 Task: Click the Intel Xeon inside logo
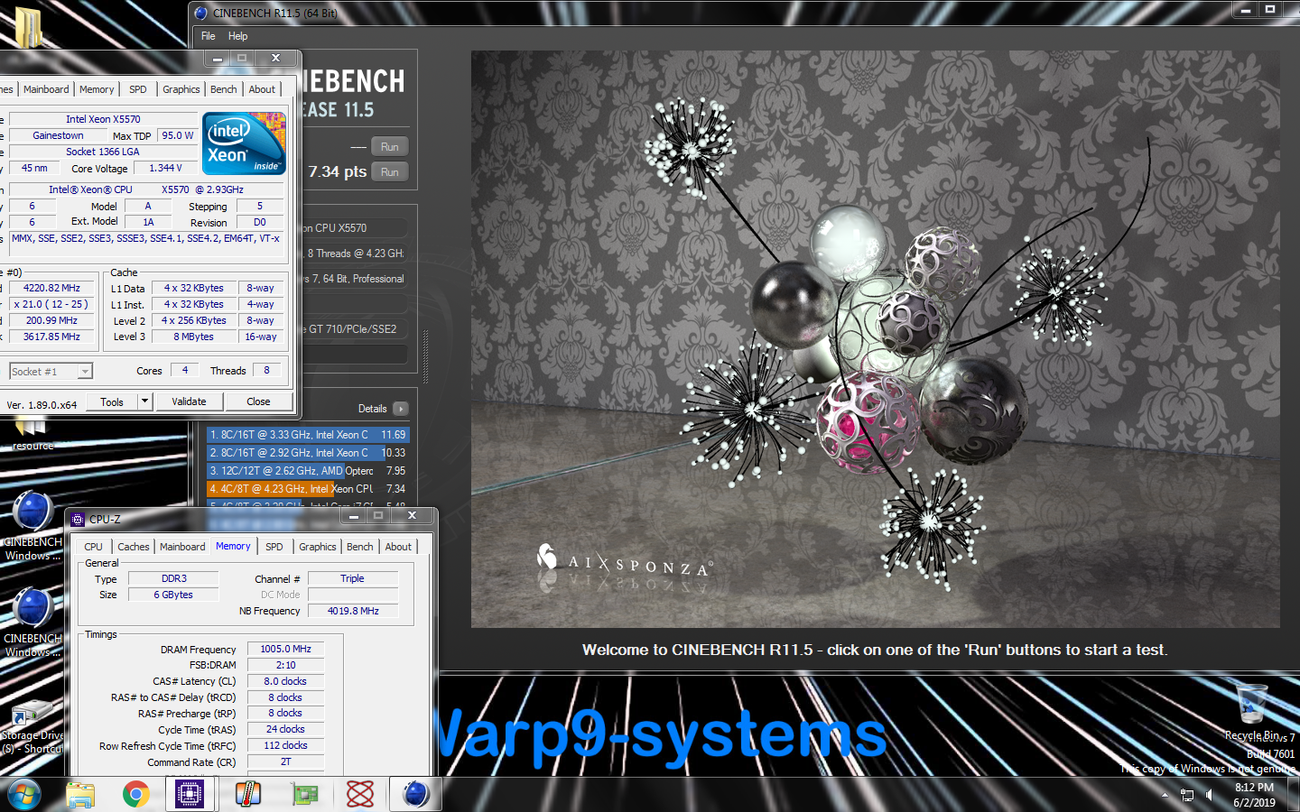[x=244, y=143]
